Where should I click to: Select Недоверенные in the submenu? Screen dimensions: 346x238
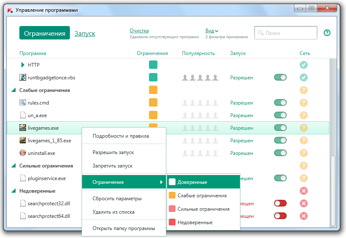point(203,222)
